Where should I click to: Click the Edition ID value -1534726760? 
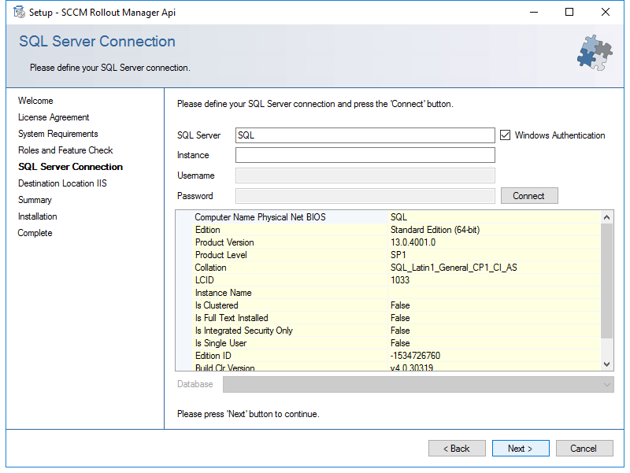click(x=415, y=356)
